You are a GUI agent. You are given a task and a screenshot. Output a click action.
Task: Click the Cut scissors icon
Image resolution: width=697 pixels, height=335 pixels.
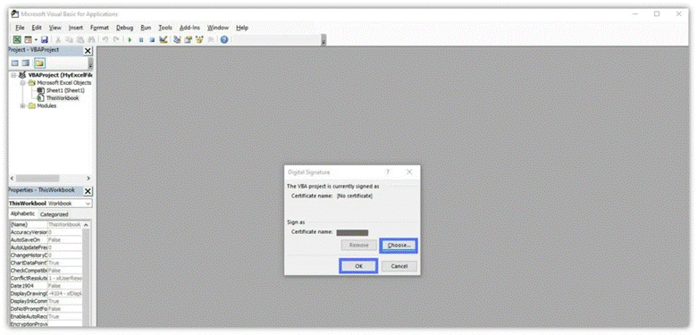tap(59, 39)
